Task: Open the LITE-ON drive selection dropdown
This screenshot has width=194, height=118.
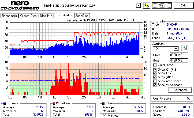Action: pos(138,6)
